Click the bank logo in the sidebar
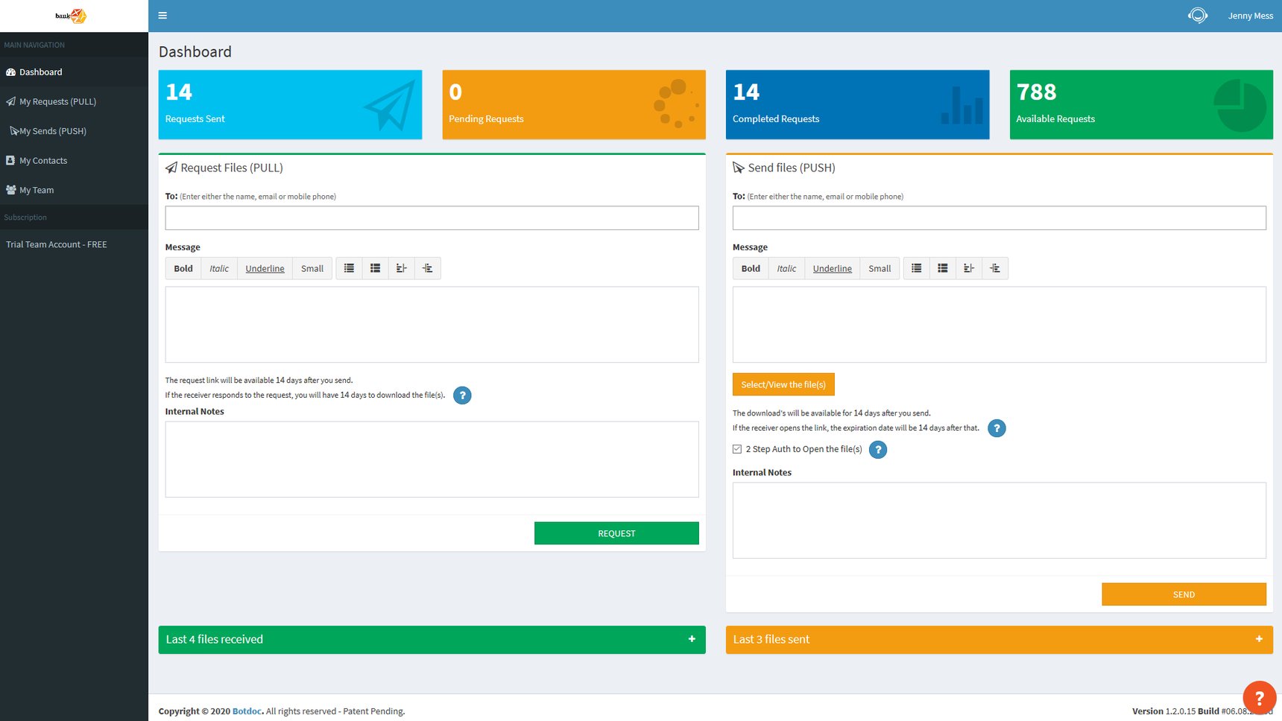1282x721 pixels. pyautogui.click(x=72, y=16)
